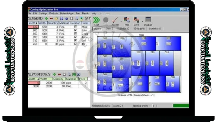Viewport: 217px width, 122px height.
Task: Toggle Rotation checkbox for Jeff row
Action: [x=76, y=40]
